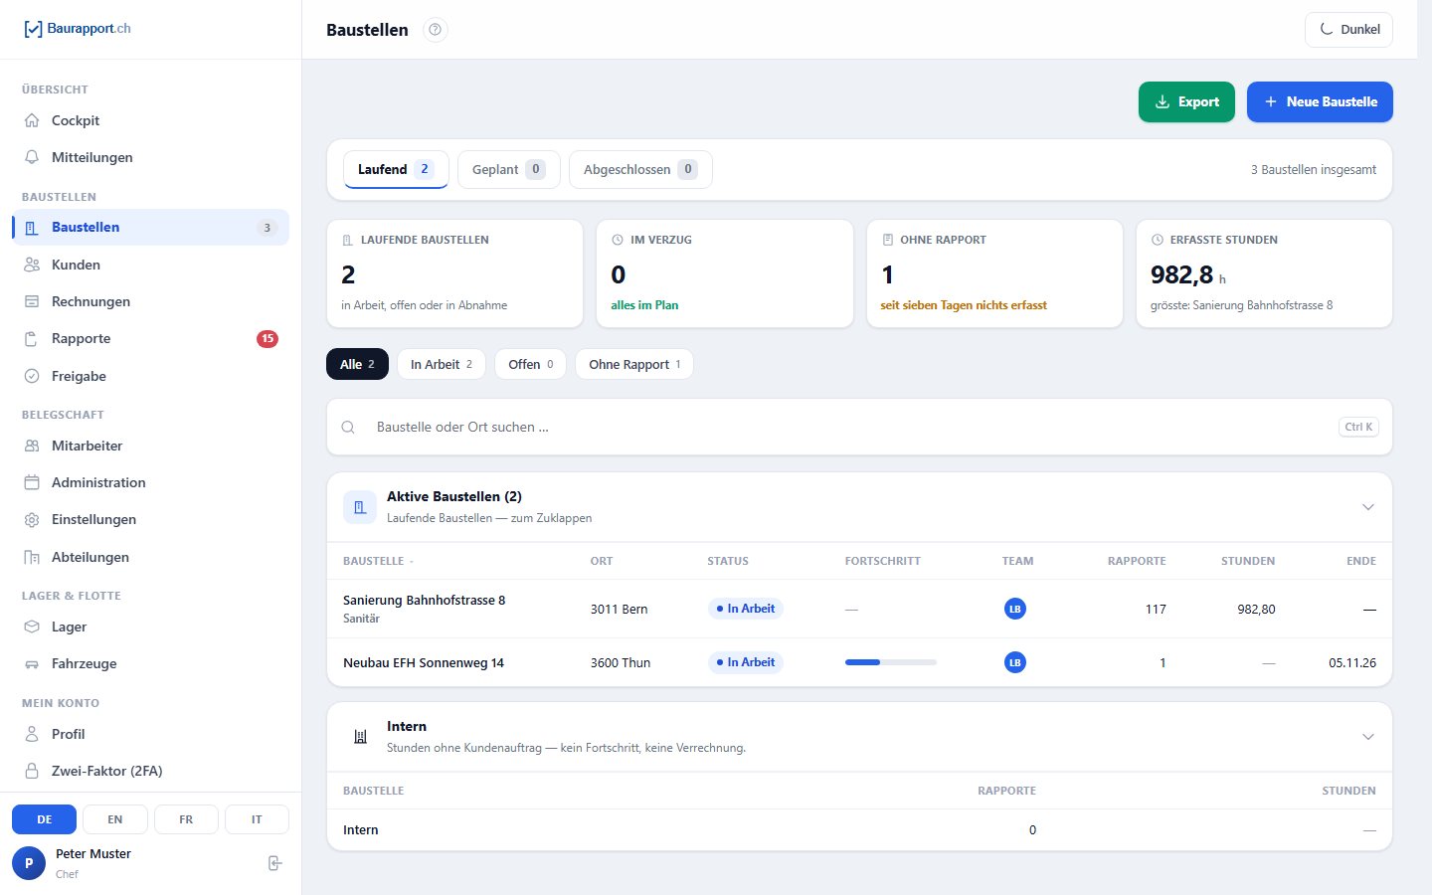Collapse the Intern section chevron
Image resolution: width=1432 pixels, height=895 pixels.
coord(1367,737)
